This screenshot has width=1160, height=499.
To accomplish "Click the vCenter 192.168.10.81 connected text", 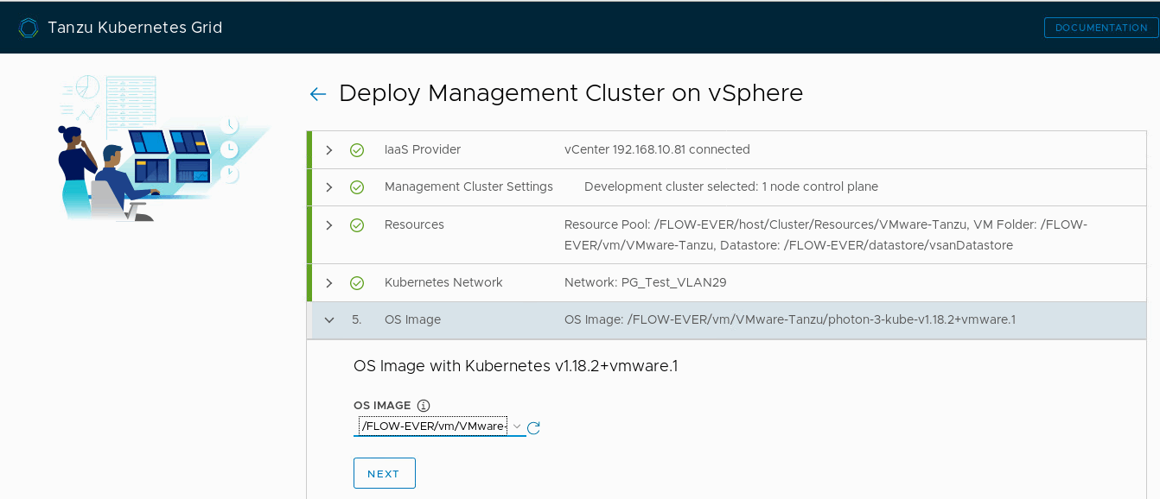I will (x=657, y=149).
